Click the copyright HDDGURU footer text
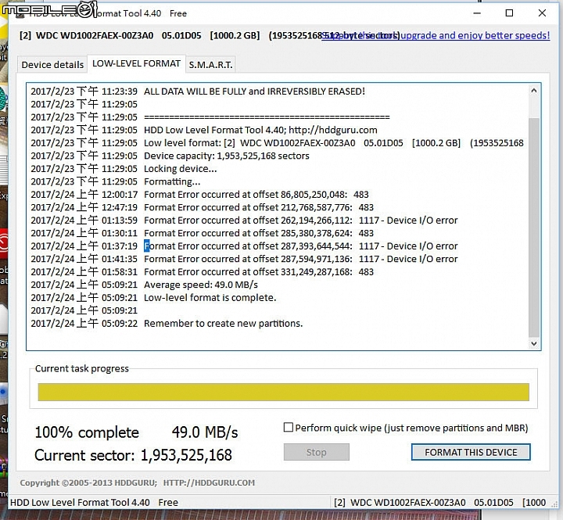 (137, 482)
